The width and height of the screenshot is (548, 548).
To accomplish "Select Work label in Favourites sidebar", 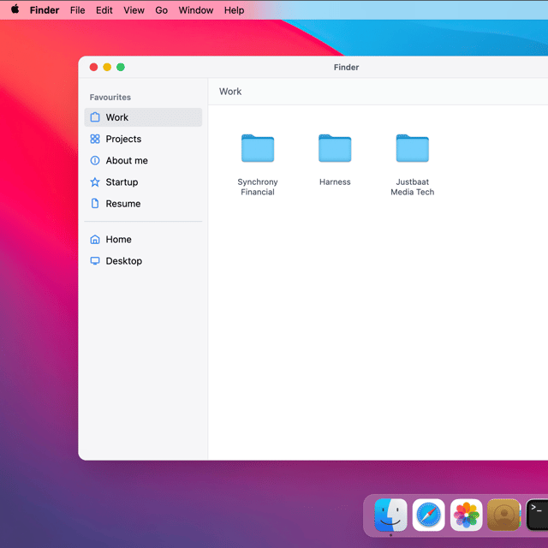I will 117,117.
